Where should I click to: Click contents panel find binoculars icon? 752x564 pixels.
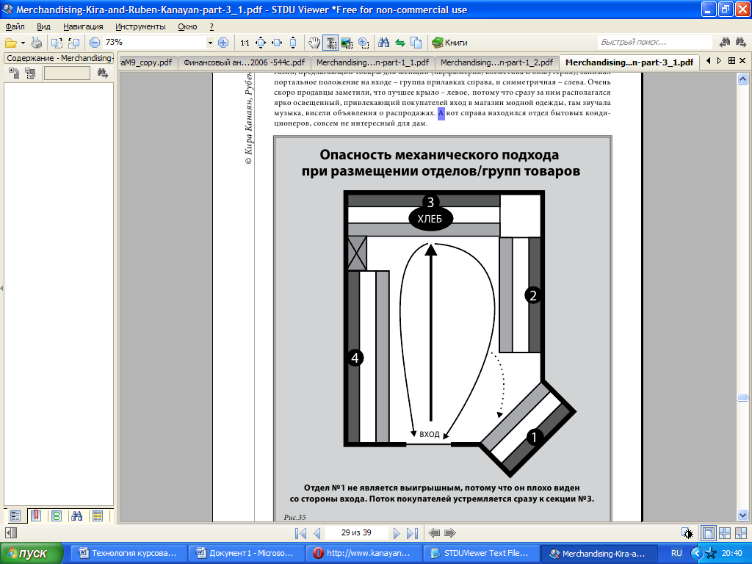(102, 73)
